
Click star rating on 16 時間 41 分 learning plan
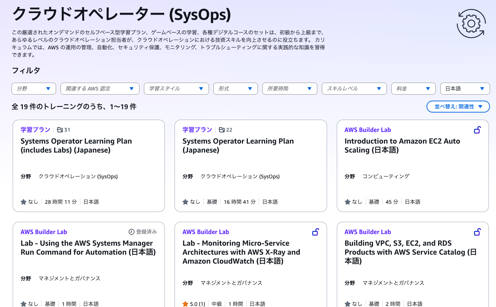[x=185, y=202]
